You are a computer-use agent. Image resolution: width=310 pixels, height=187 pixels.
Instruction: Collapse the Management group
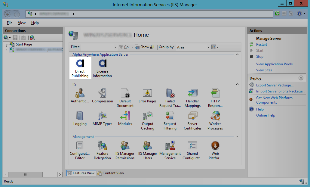[x=237, y=137]
